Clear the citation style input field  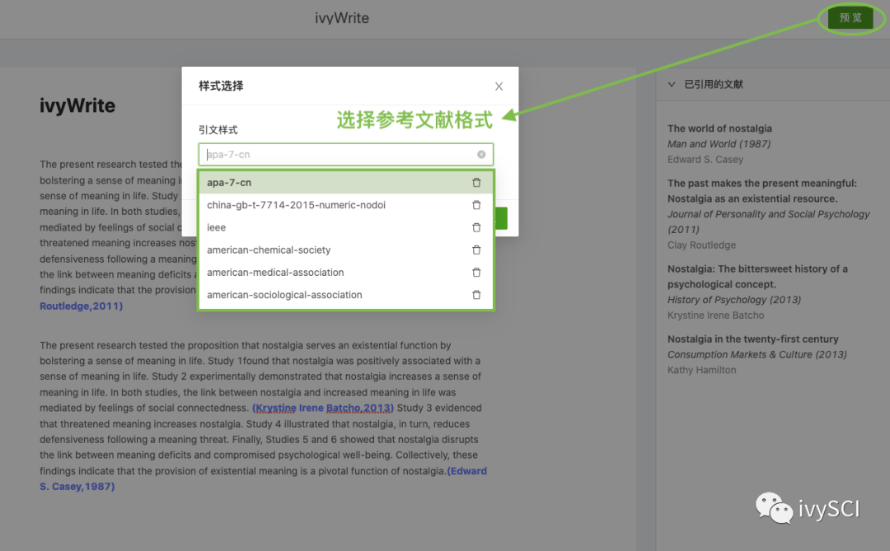point(481,154)
